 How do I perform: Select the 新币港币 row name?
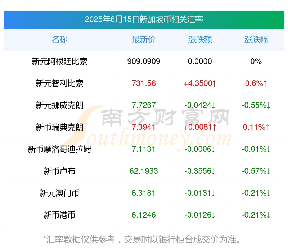click(x=59, y=215)
